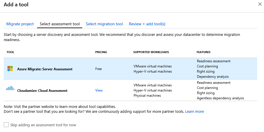
Task: Click the Add a tool panel title
Action: pyautogui.click(x=16, y=5)
